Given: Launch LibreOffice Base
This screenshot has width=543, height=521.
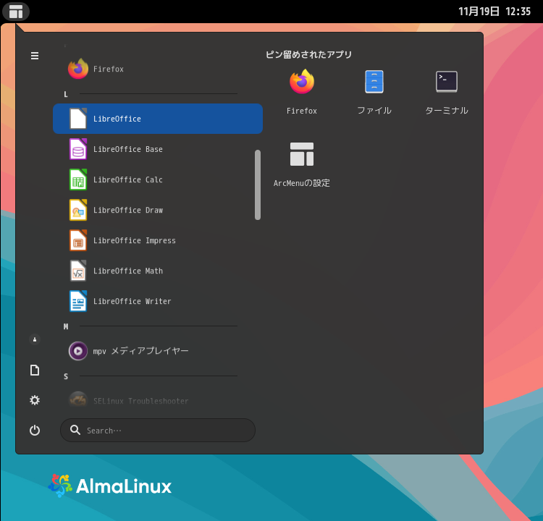Looking at the screenshot, I should [158, 149].
